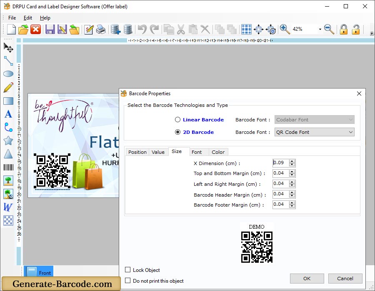Undo the last action
Screen dimensions: 375x291
142,30
